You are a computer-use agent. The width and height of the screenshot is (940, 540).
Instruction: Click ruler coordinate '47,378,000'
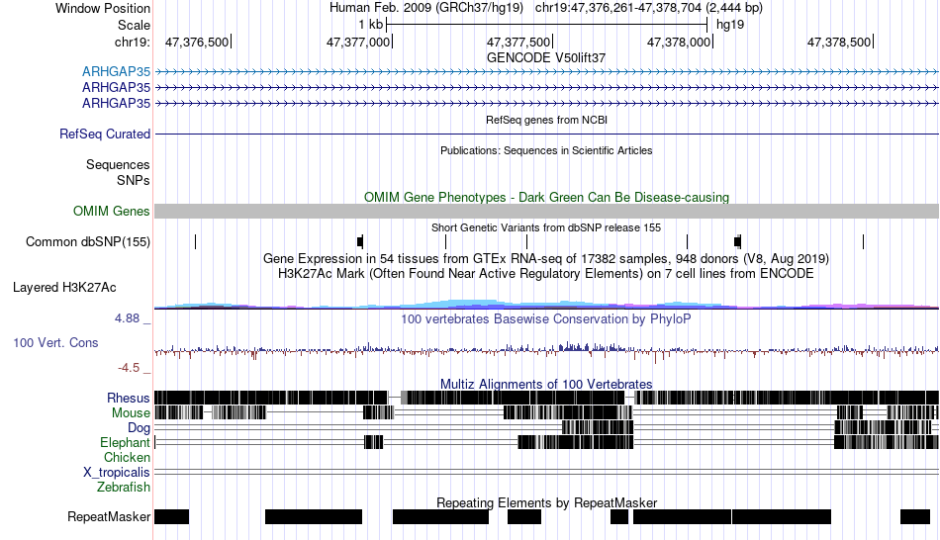click(679, 42)
